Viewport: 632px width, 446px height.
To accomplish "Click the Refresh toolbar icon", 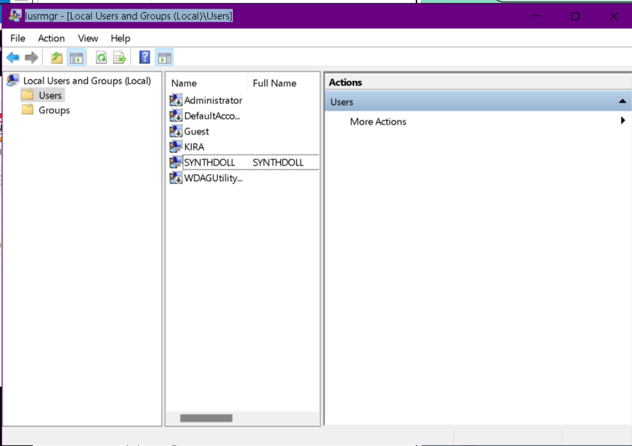I will (x=101, y=57).
